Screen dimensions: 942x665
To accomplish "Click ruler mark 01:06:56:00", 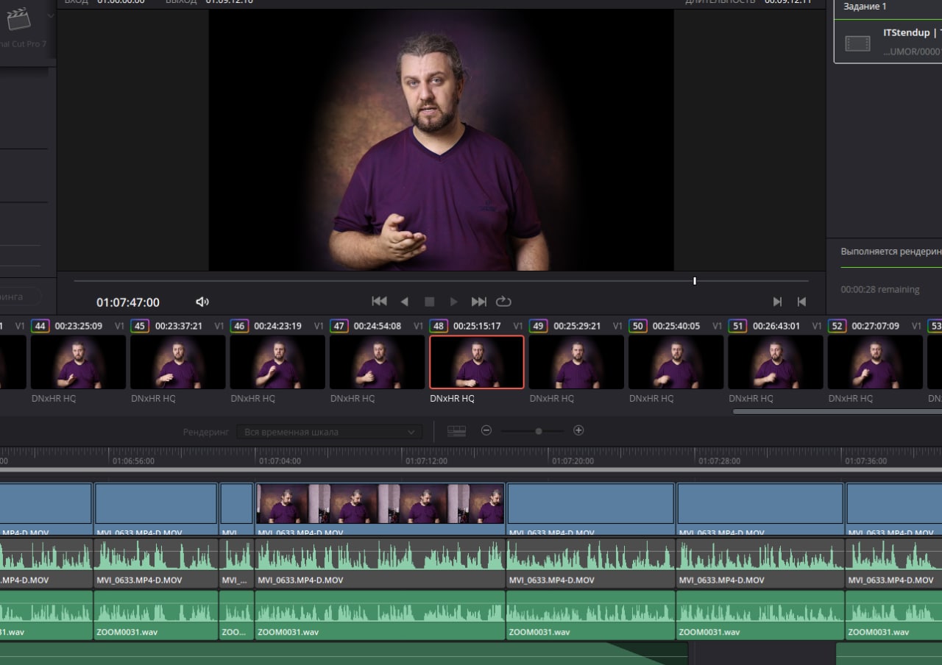I will pyautogui.click(x=133, y=461).
